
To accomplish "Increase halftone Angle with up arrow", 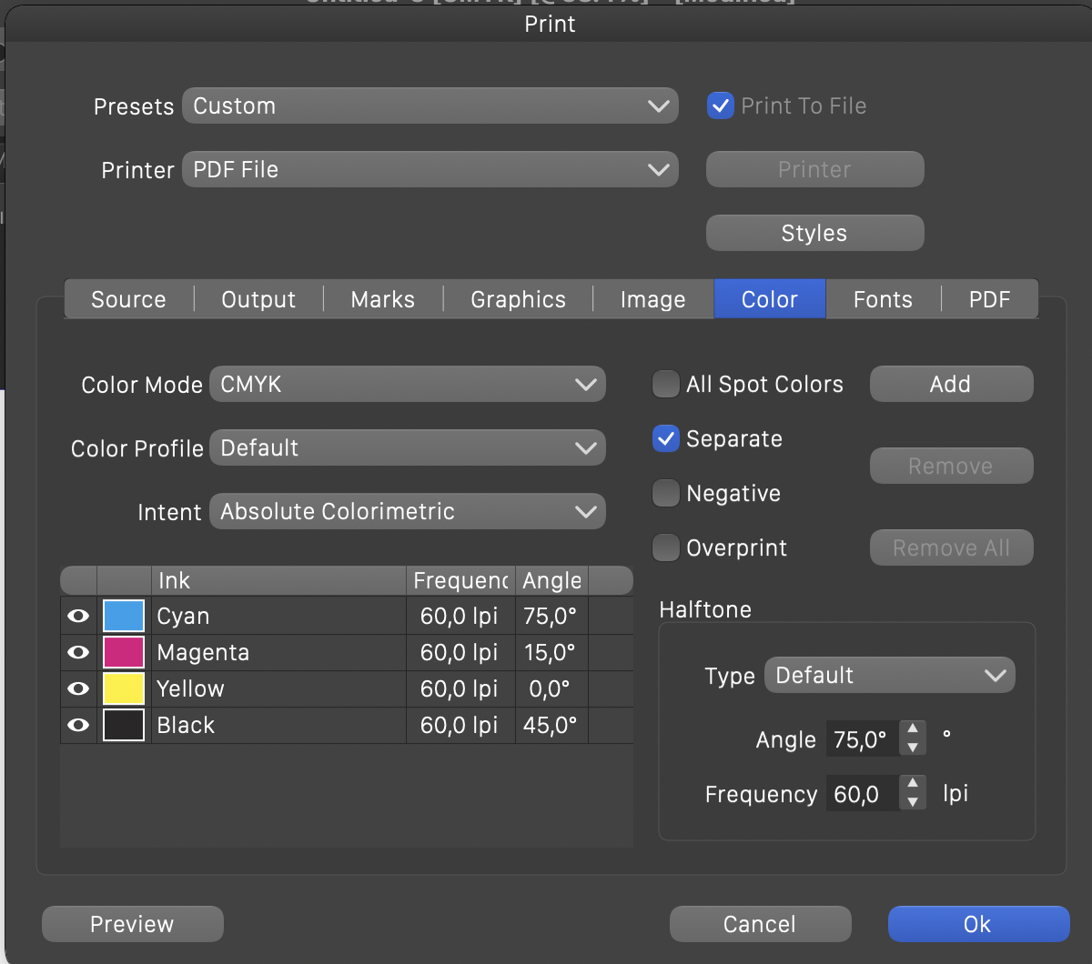I will (912, 730).
